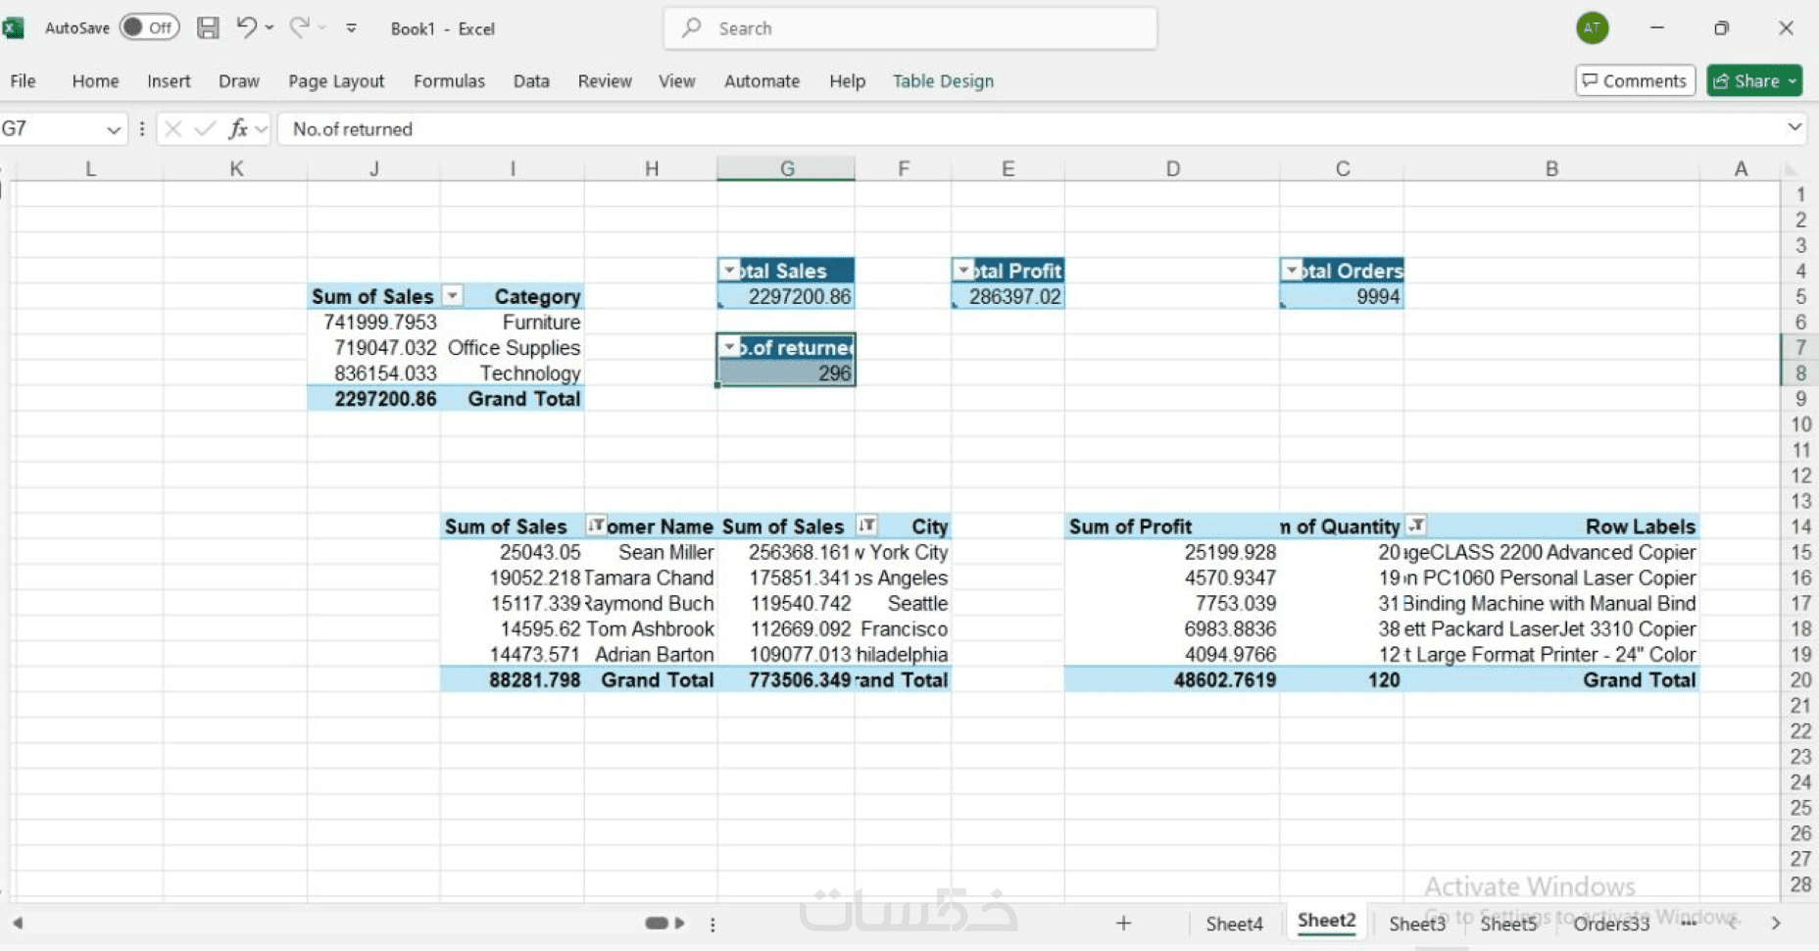This screenshot has height=951, width=1819.
Task: Open the Table Design tab
Action: [x=943, y=81]
